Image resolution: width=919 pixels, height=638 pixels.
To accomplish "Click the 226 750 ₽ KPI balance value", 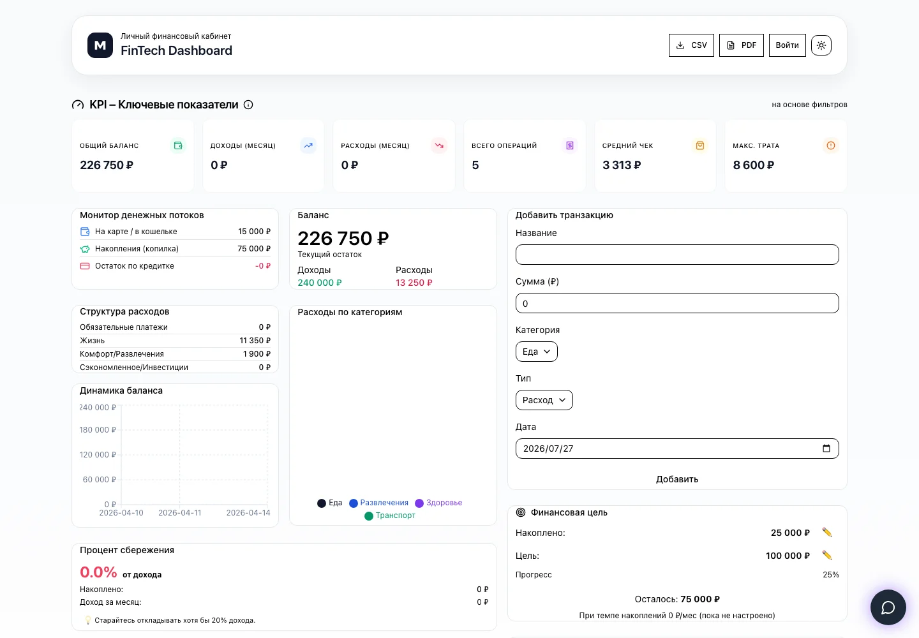I will coord(107,165).
